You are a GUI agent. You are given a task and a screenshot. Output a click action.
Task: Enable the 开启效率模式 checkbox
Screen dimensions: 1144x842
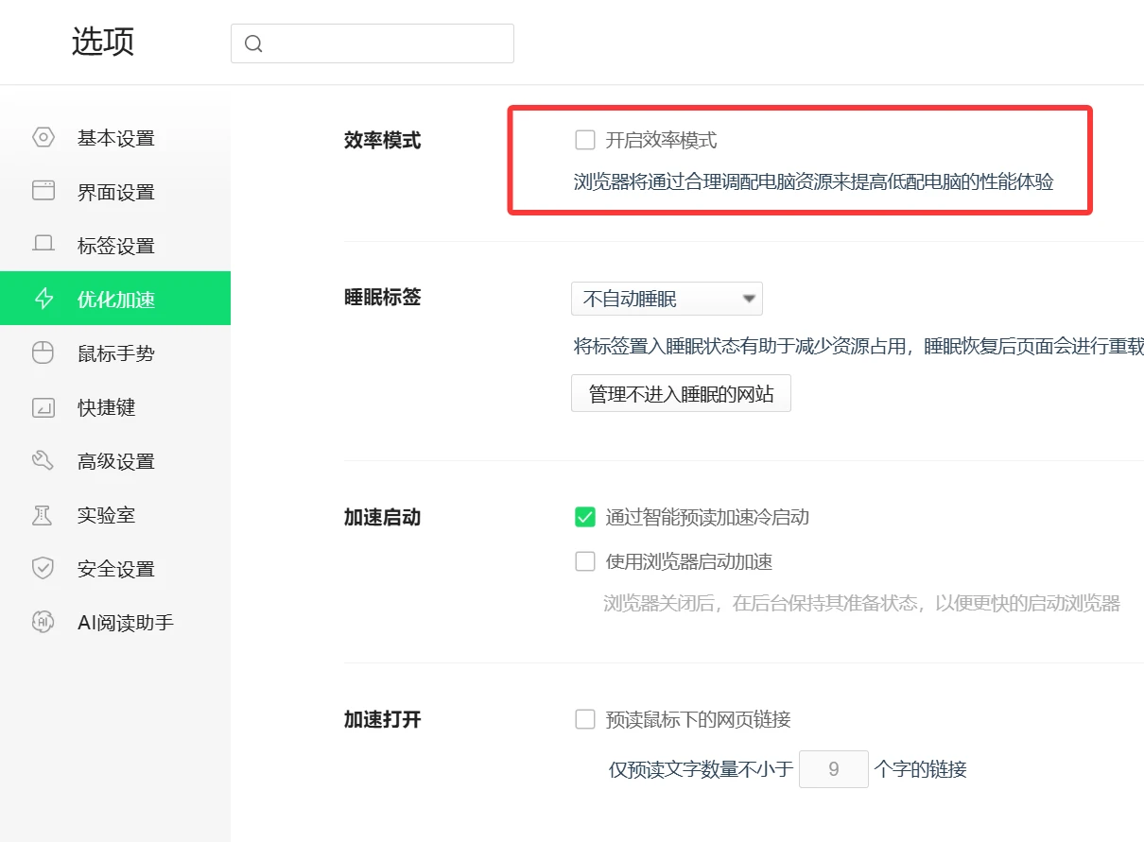[585, 141]
